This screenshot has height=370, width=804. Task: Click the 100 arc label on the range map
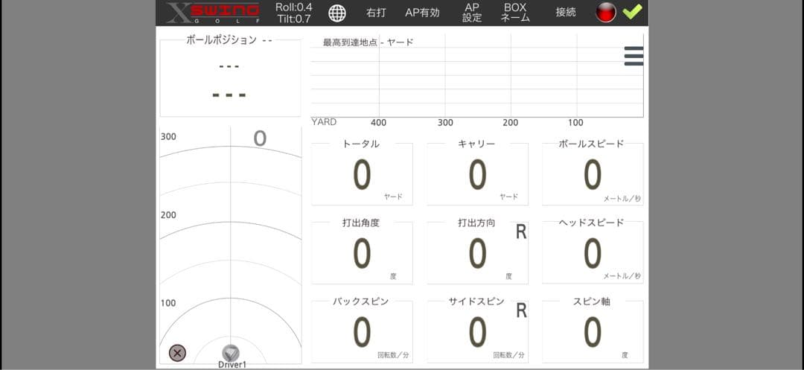coord(168,303)
